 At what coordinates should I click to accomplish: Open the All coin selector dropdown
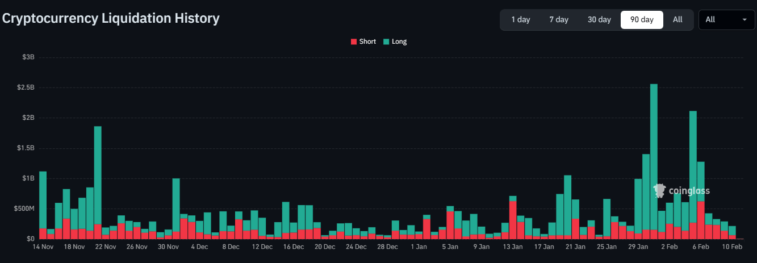[x=726, y=19]
